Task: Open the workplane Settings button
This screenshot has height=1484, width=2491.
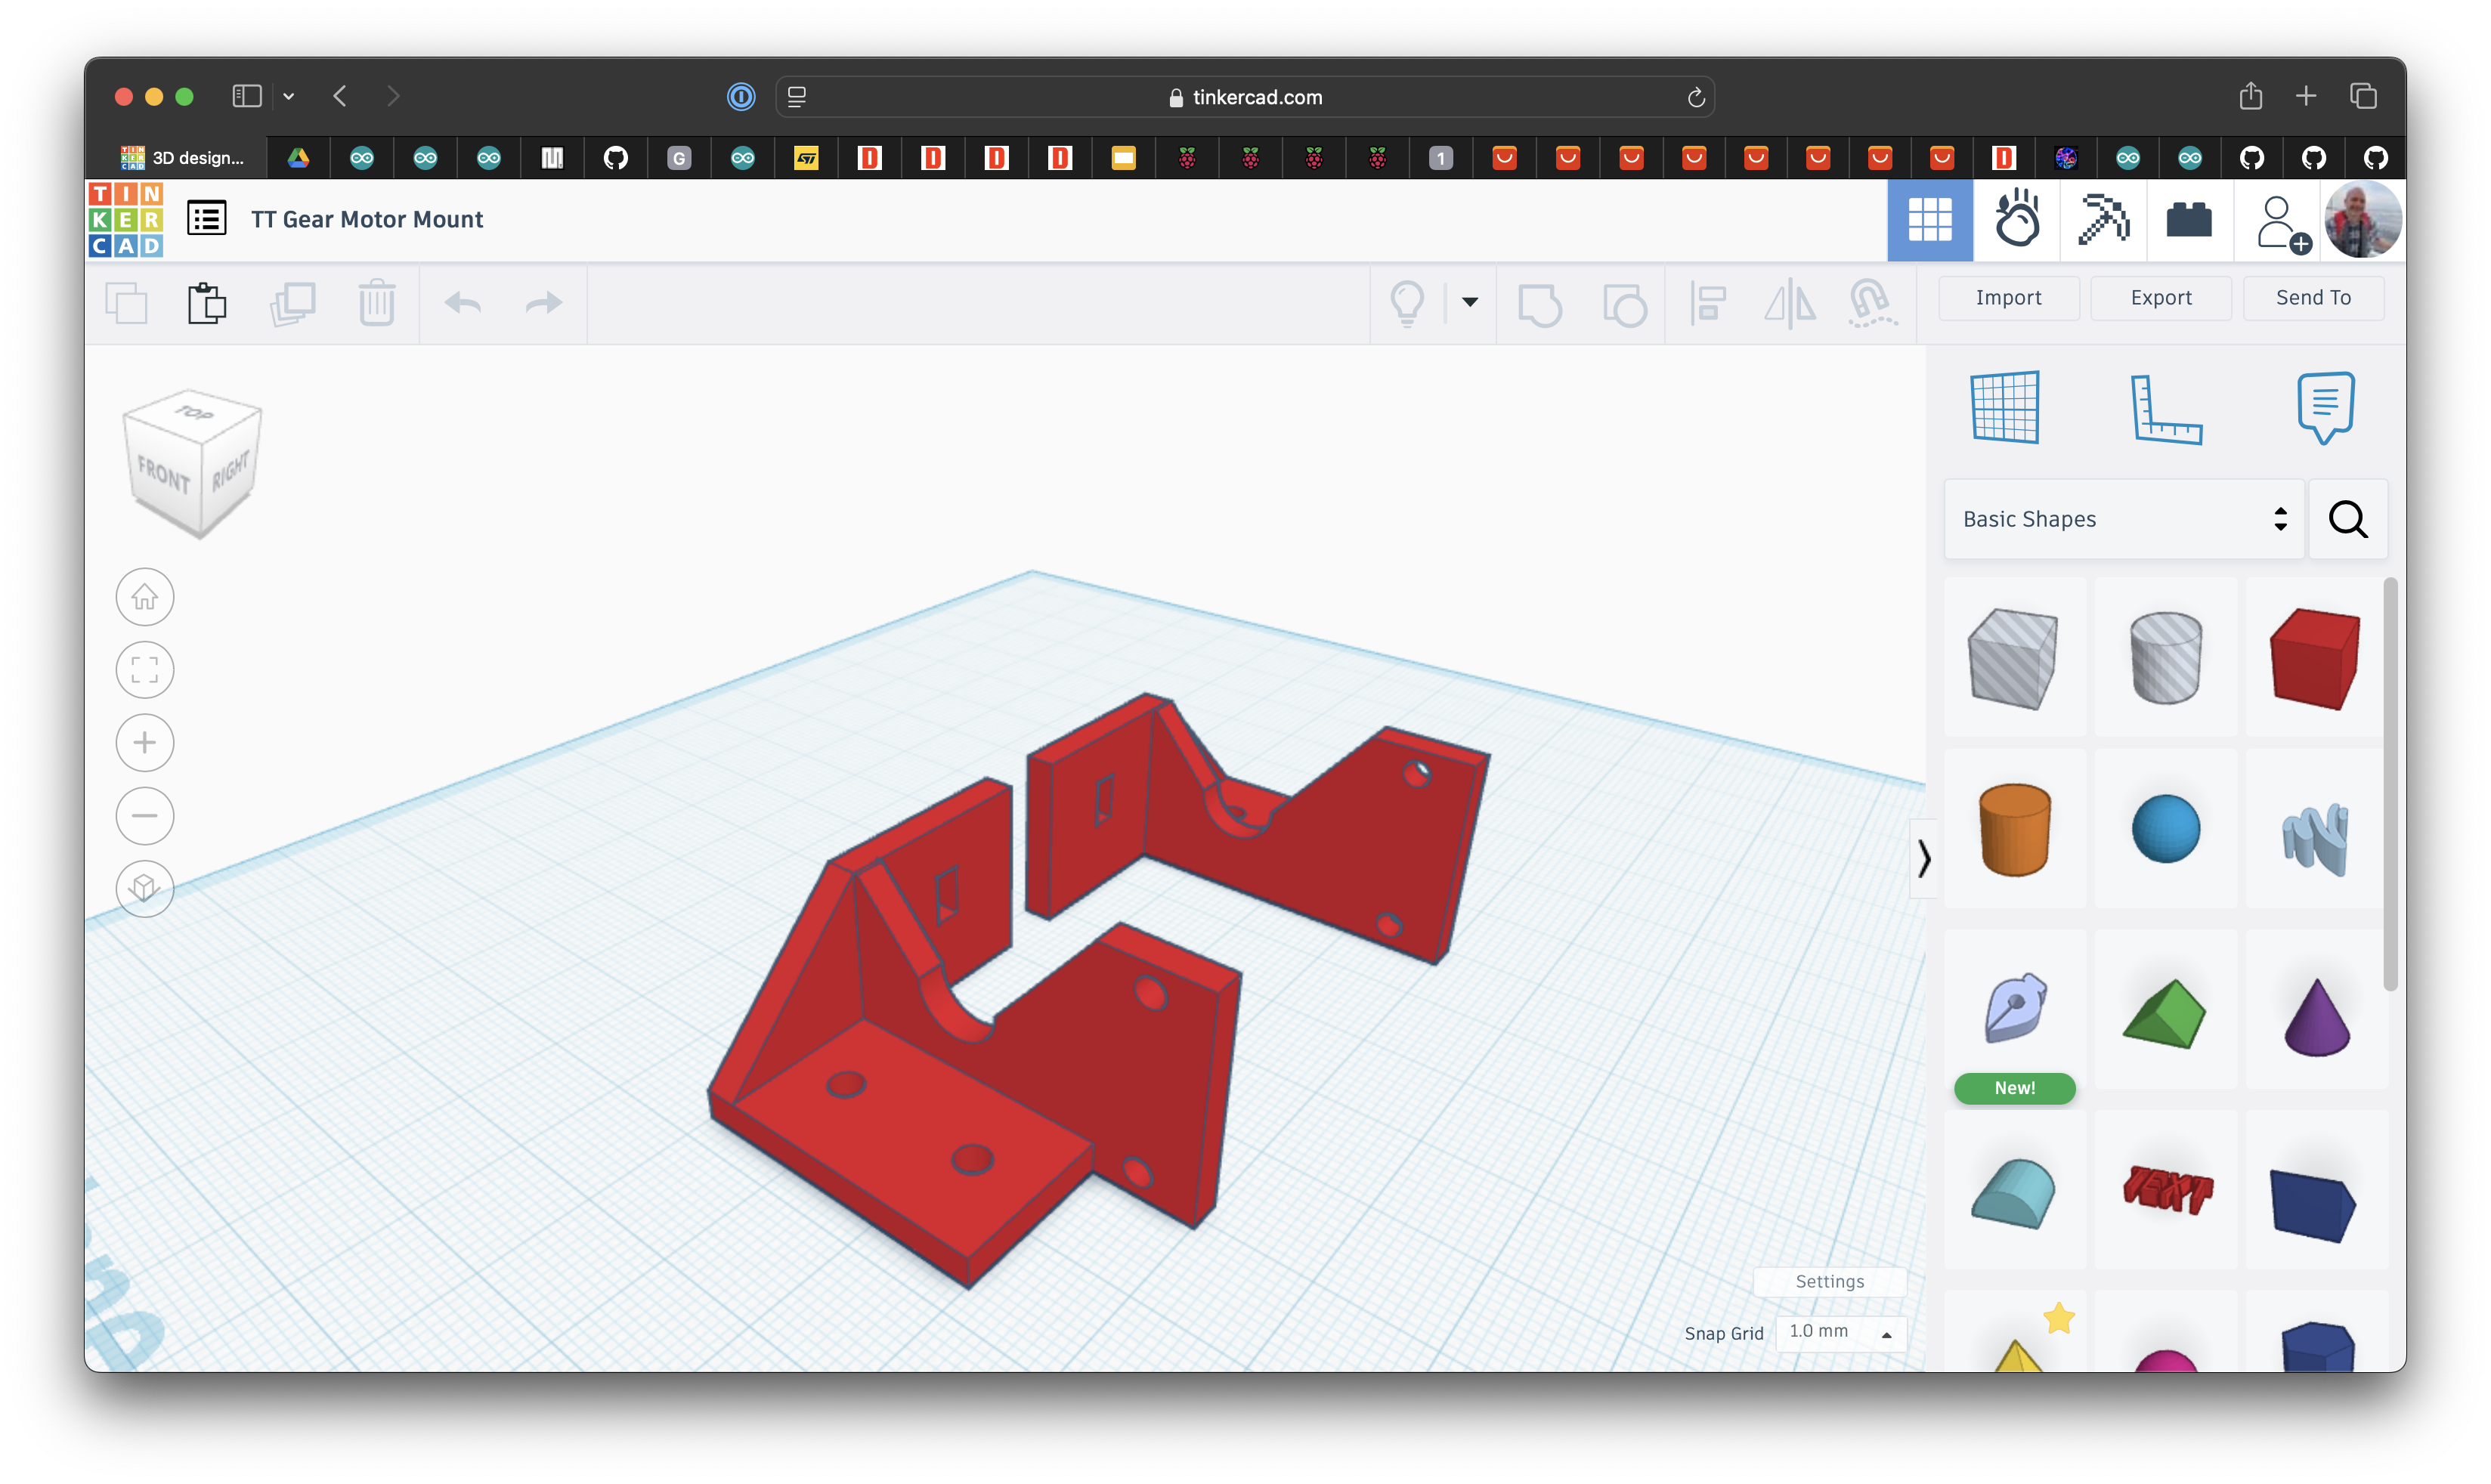Action: 1829,1282
